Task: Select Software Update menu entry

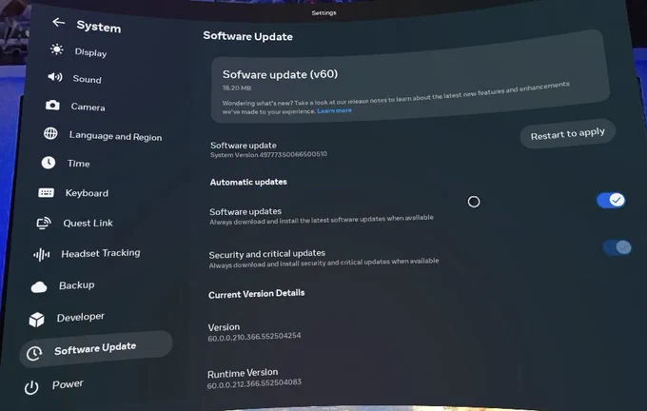Action: (96, 349)
